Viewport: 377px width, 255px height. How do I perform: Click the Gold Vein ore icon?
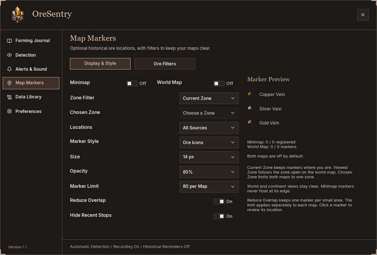click(250, 122)
